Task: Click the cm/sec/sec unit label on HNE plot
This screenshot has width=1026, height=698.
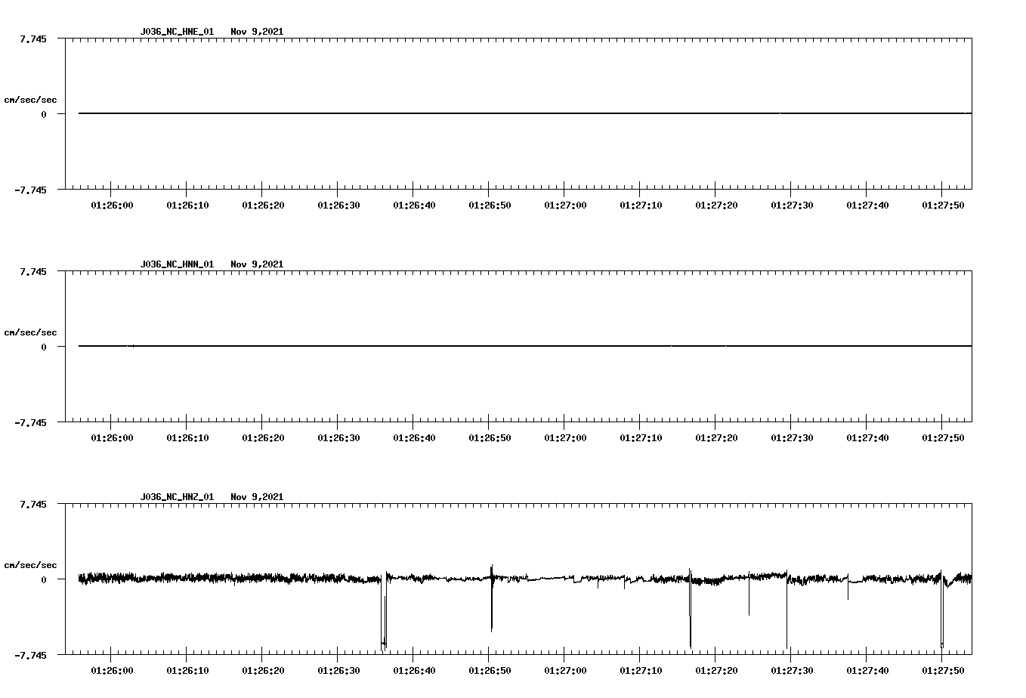Action: (30, 100)
